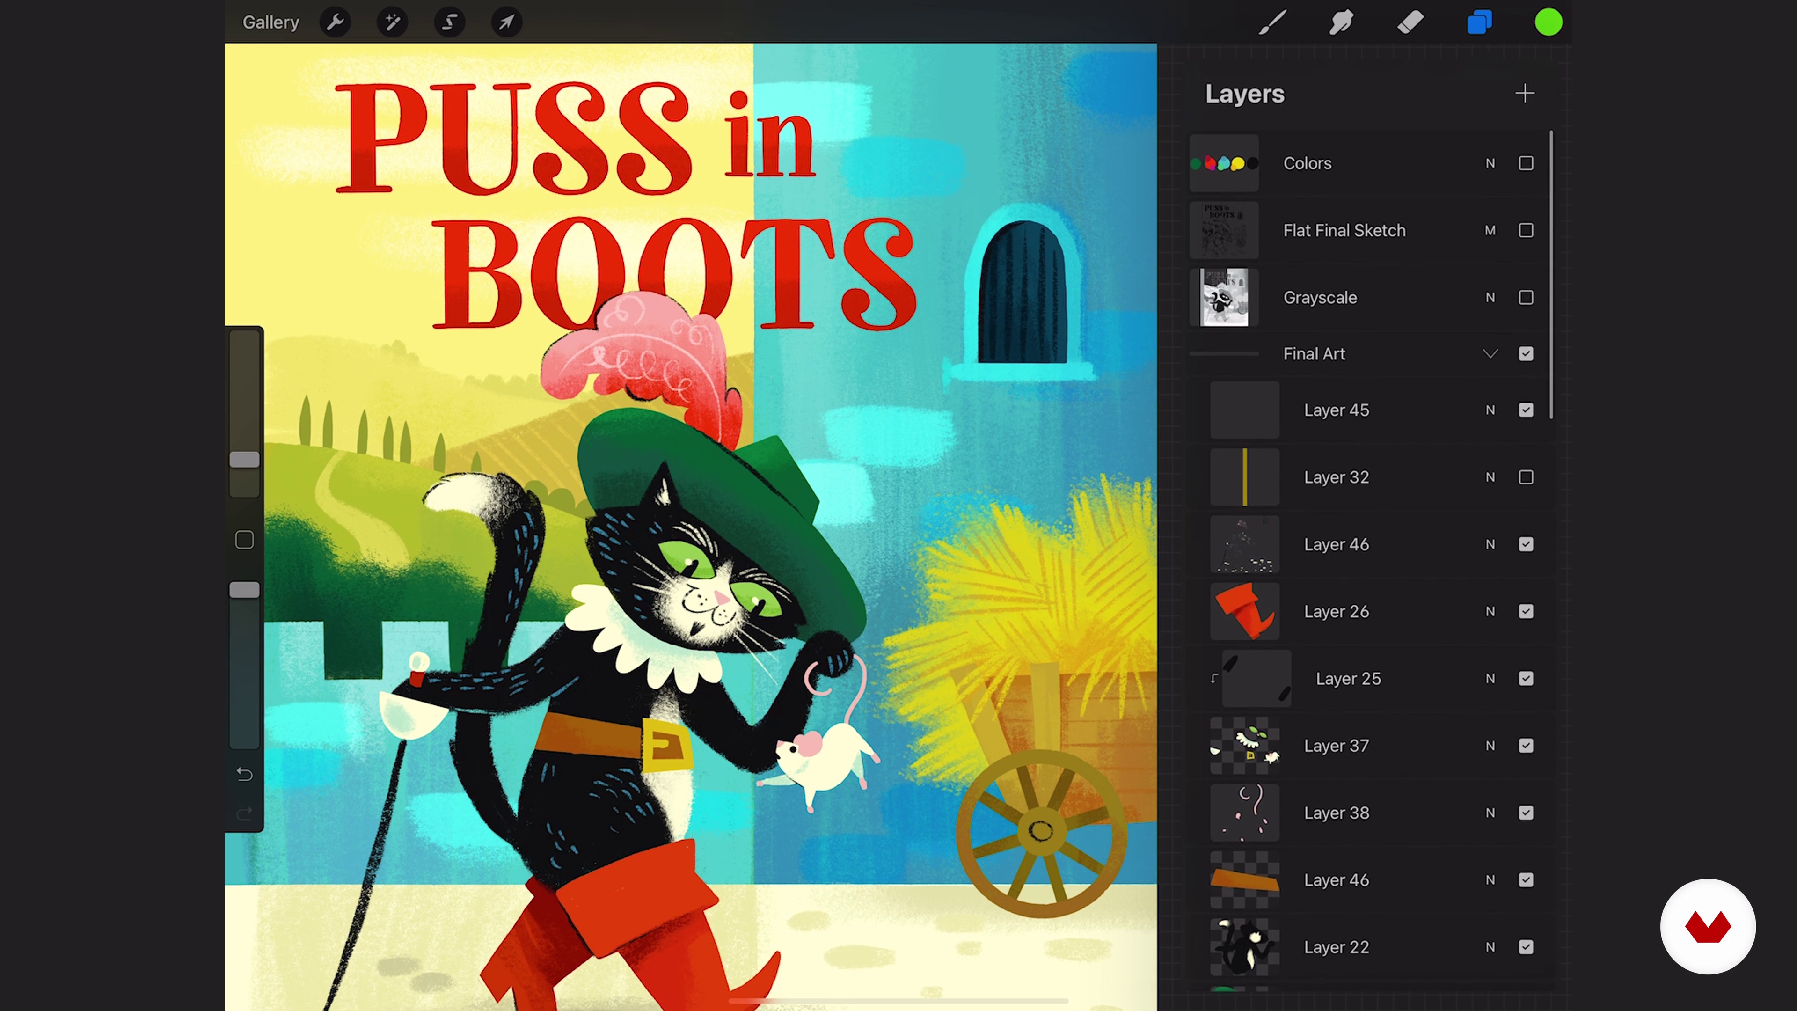Select the Eraser tool
Screen dimensions: 1797x1011
tap(1410, 22)
